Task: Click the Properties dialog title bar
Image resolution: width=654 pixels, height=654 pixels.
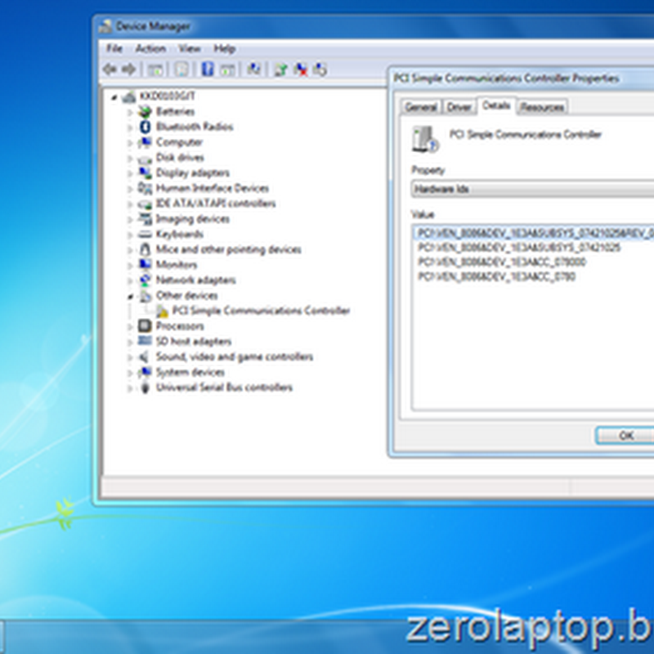Action: point(522,78)
